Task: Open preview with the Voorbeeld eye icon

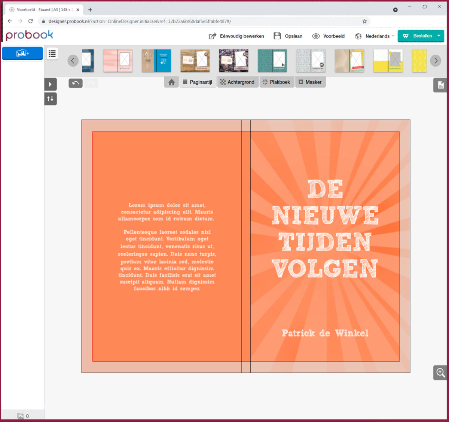Action: (317, 36)
